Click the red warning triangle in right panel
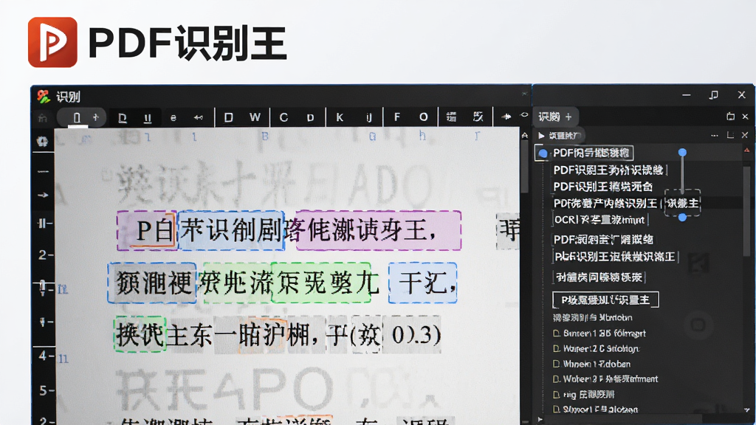Image resolution: width=756 pixels, height=425 pixels. (747, 151)
